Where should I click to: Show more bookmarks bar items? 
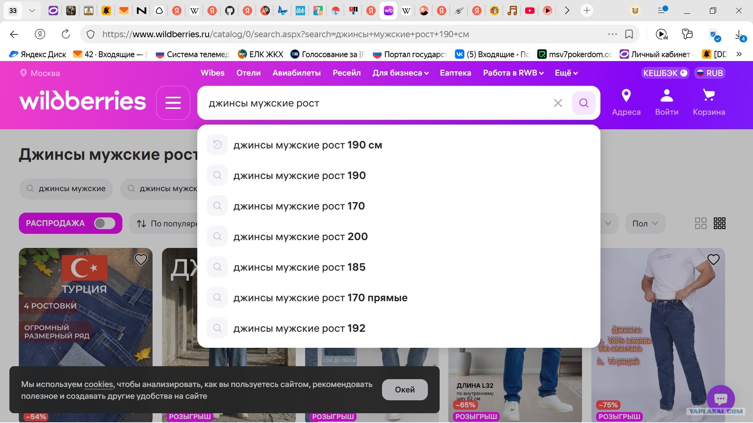click(x=739, y=54)
